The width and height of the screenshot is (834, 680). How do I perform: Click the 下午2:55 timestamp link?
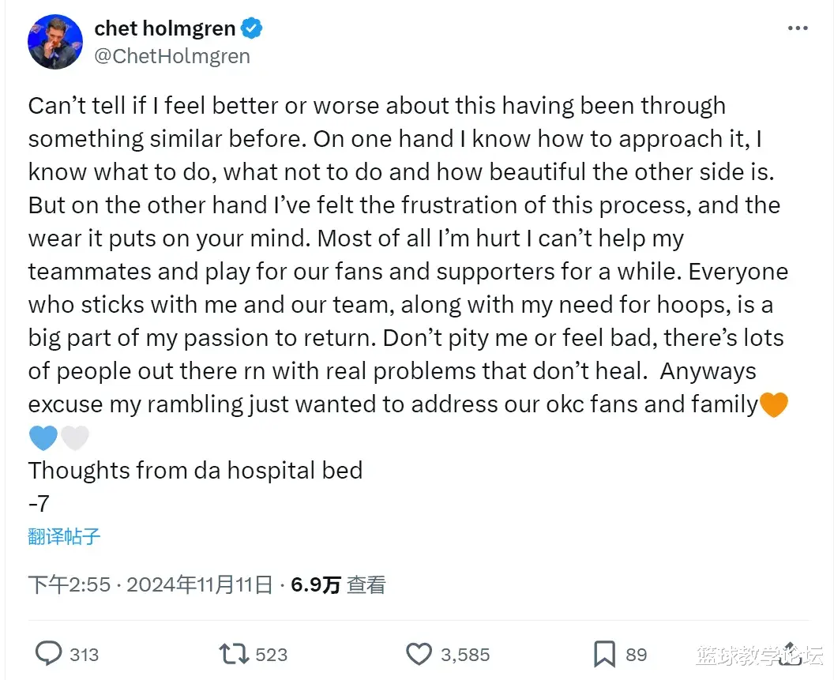69,584
